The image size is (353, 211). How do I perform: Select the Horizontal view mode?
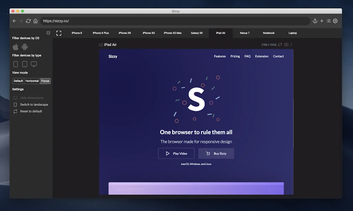click(x=32, y=81)
